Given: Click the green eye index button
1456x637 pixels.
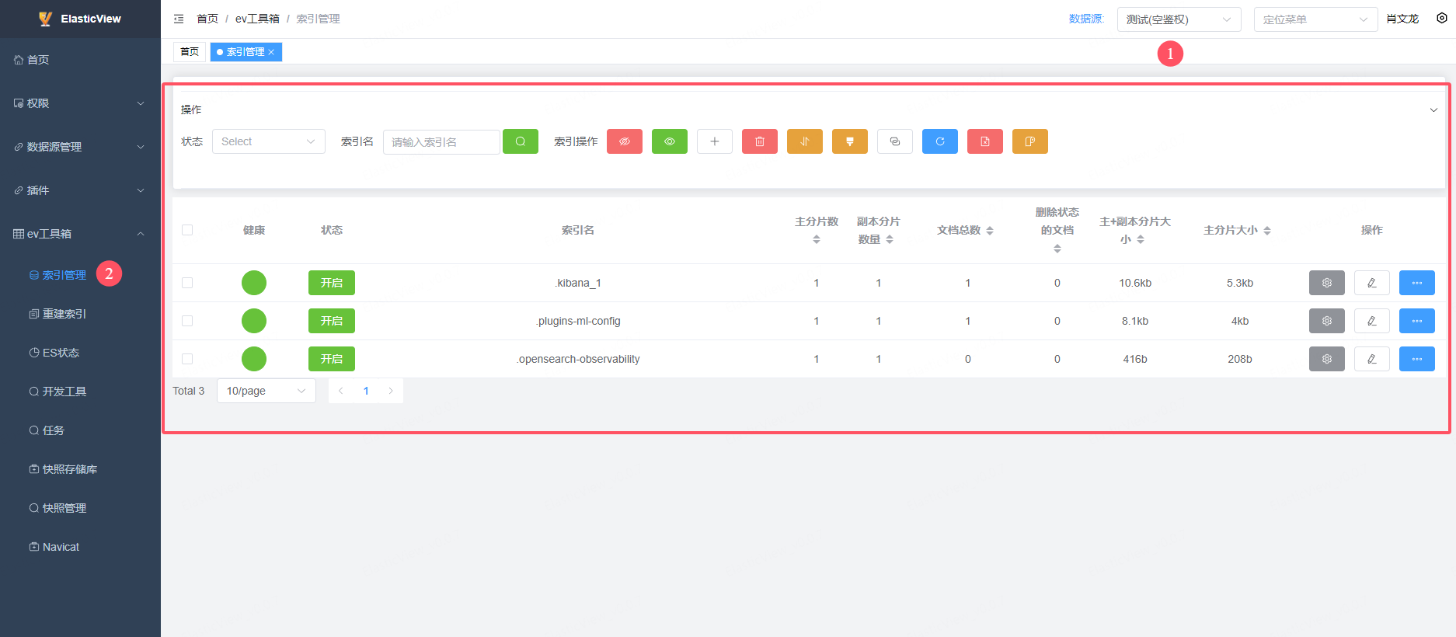Looking at the screenshot, I should click(x=669, y=141).
